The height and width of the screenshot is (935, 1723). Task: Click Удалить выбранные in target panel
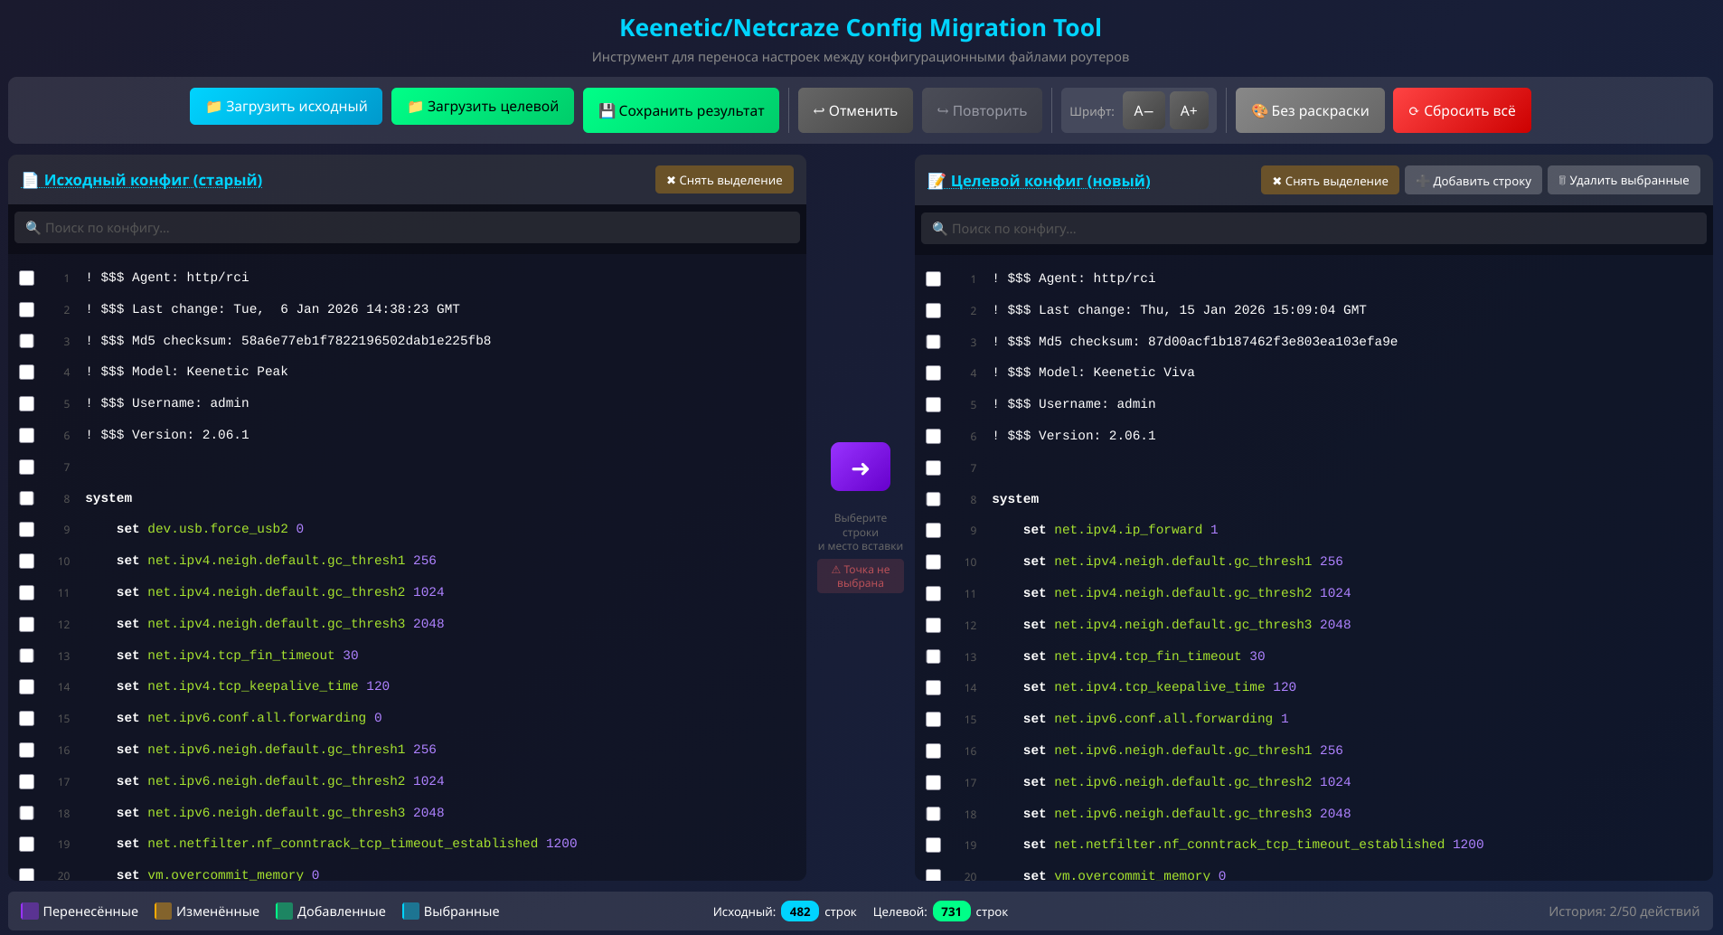coord(1623,180)
